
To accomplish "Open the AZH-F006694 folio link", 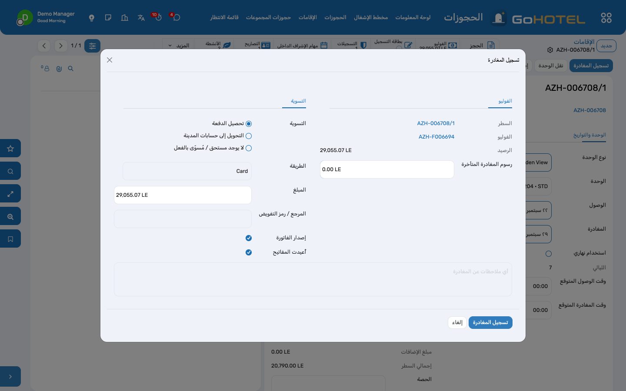I will (436, 137).
